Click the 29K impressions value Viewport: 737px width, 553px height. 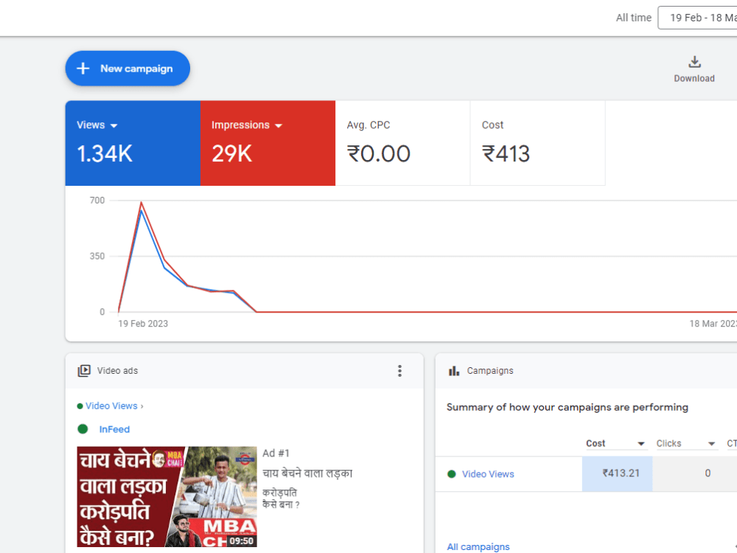click(231, 154)
